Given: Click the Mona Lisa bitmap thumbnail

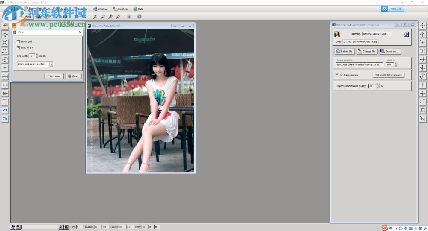Looking at the screenshot, I should [337, 34].
